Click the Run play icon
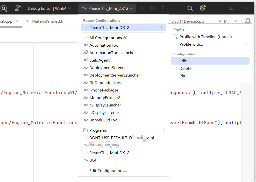 tap(142, 8)
